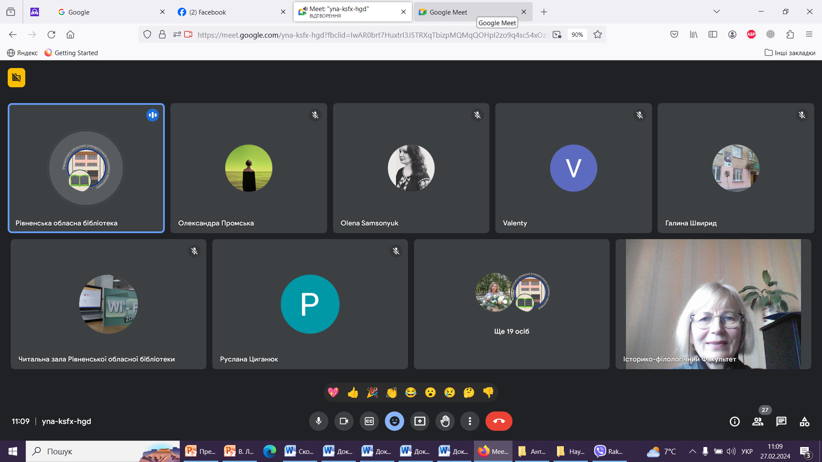Open the extensions puzzle icon
This screenshot has width=822, height=462.
pos(790,35)
